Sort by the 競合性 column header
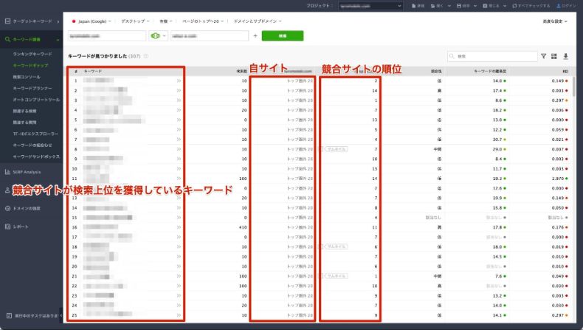Screen dimensions: 583x330 (436, 71)
